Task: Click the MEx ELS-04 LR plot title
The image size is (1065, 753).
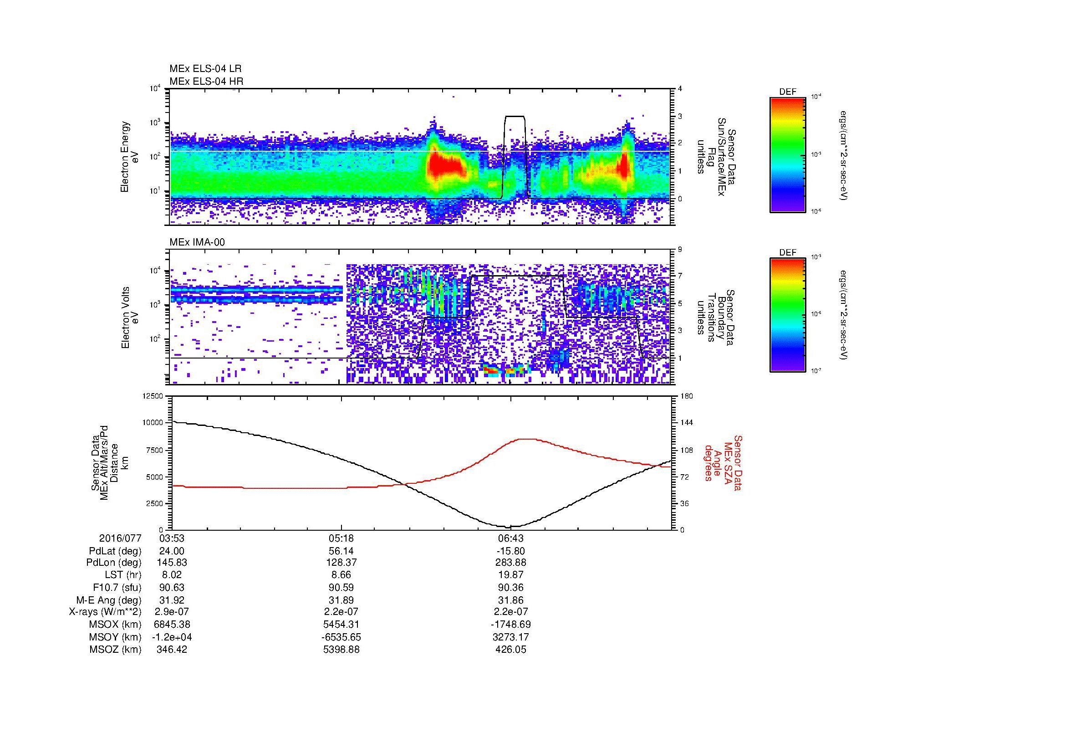Action: click(205, 69)
